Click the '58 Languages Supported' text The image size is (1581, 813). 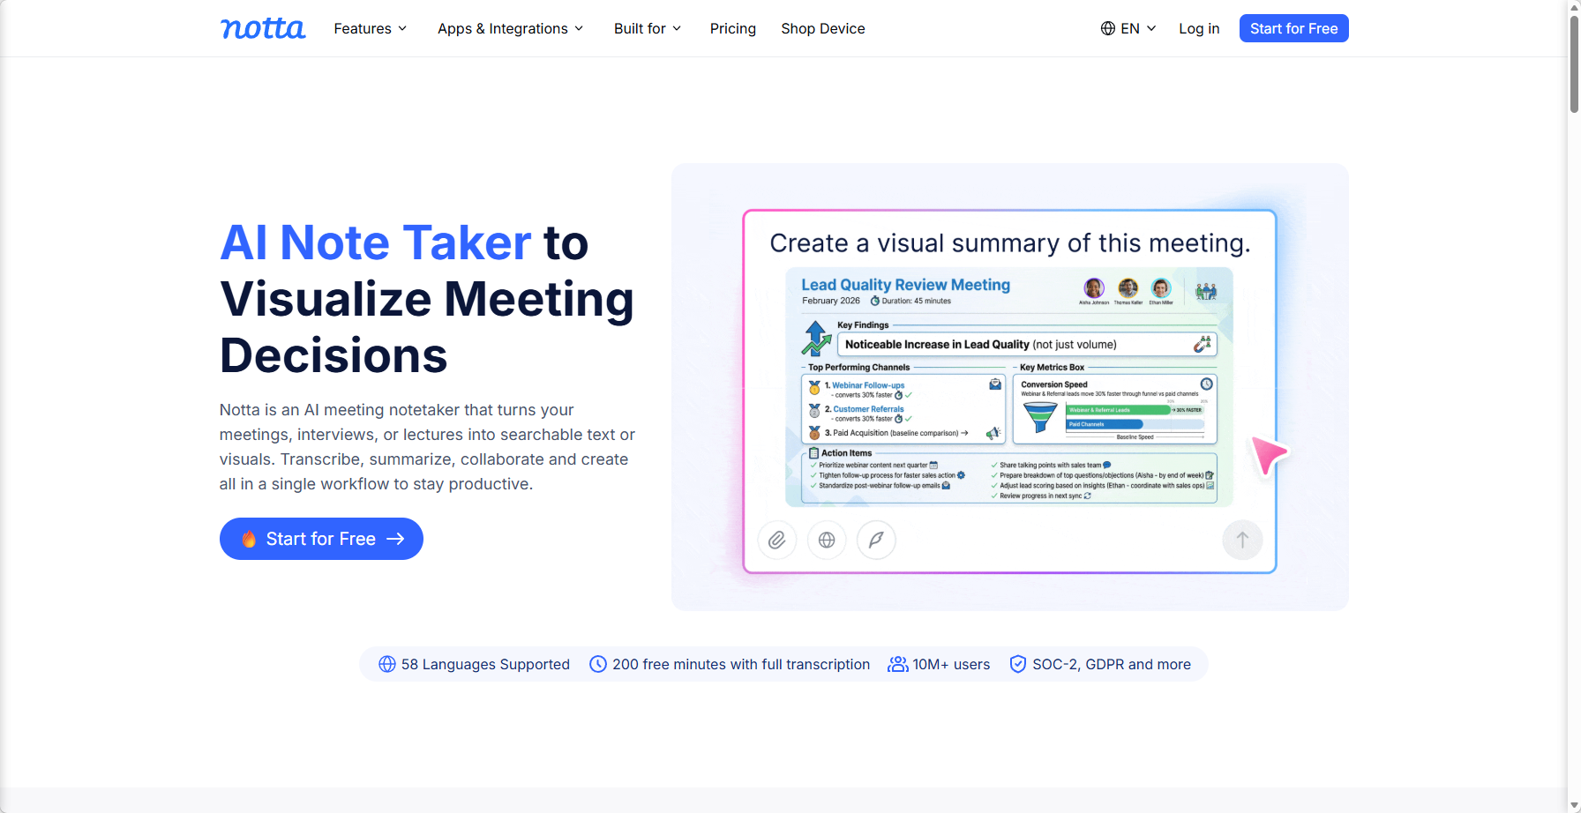[485, 664]
